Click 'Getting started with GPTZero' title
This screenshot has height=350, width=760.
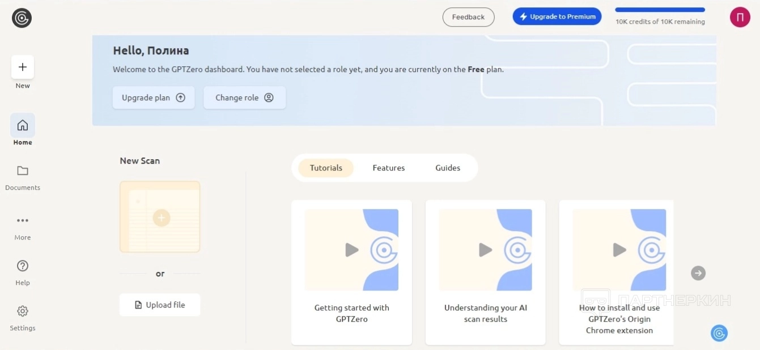coord(352,313)
